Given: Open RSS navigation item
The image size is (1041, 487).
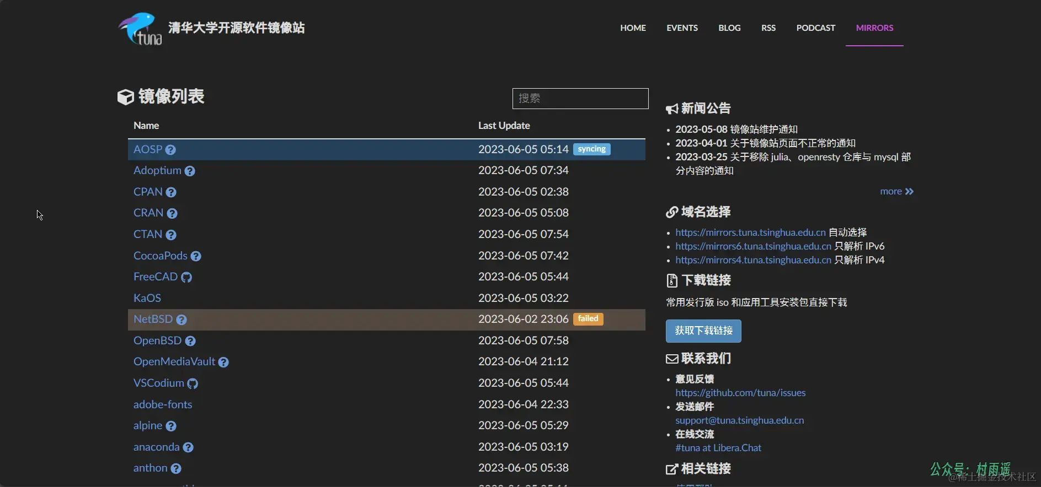Looking at the screenshot, I should click(768, 28).
